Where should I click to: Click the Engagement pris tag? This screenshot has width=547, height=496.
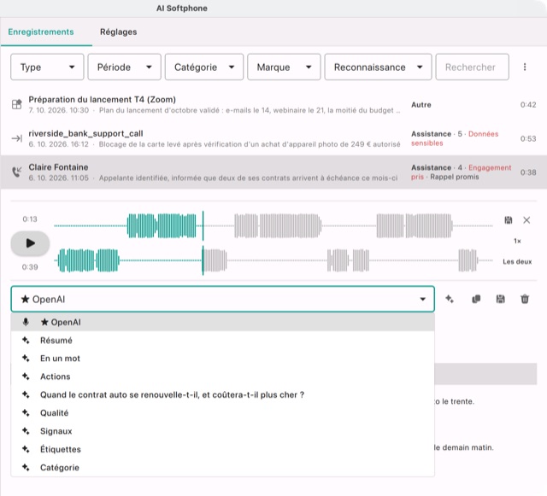click(461, 172)
